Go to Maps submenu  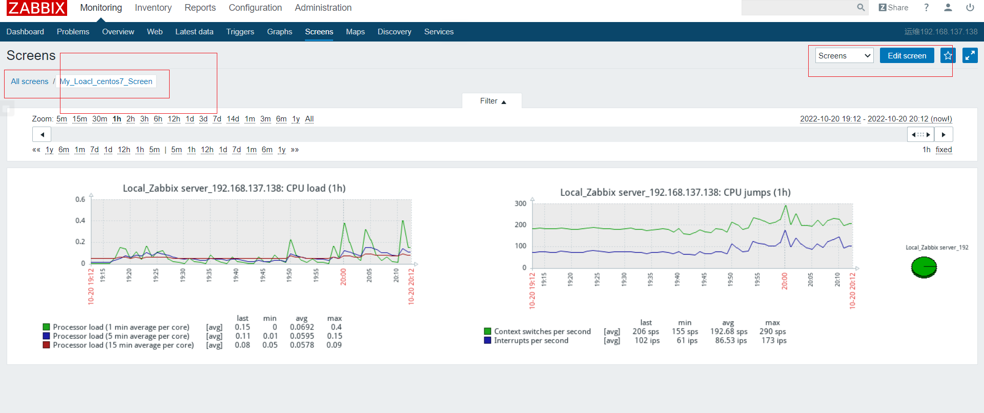(x=355, y=32)
